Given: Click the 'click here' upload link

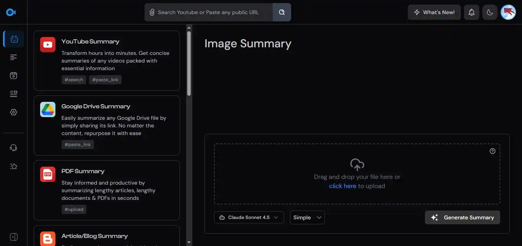Looking at the screenshot, I should [342, 186].
